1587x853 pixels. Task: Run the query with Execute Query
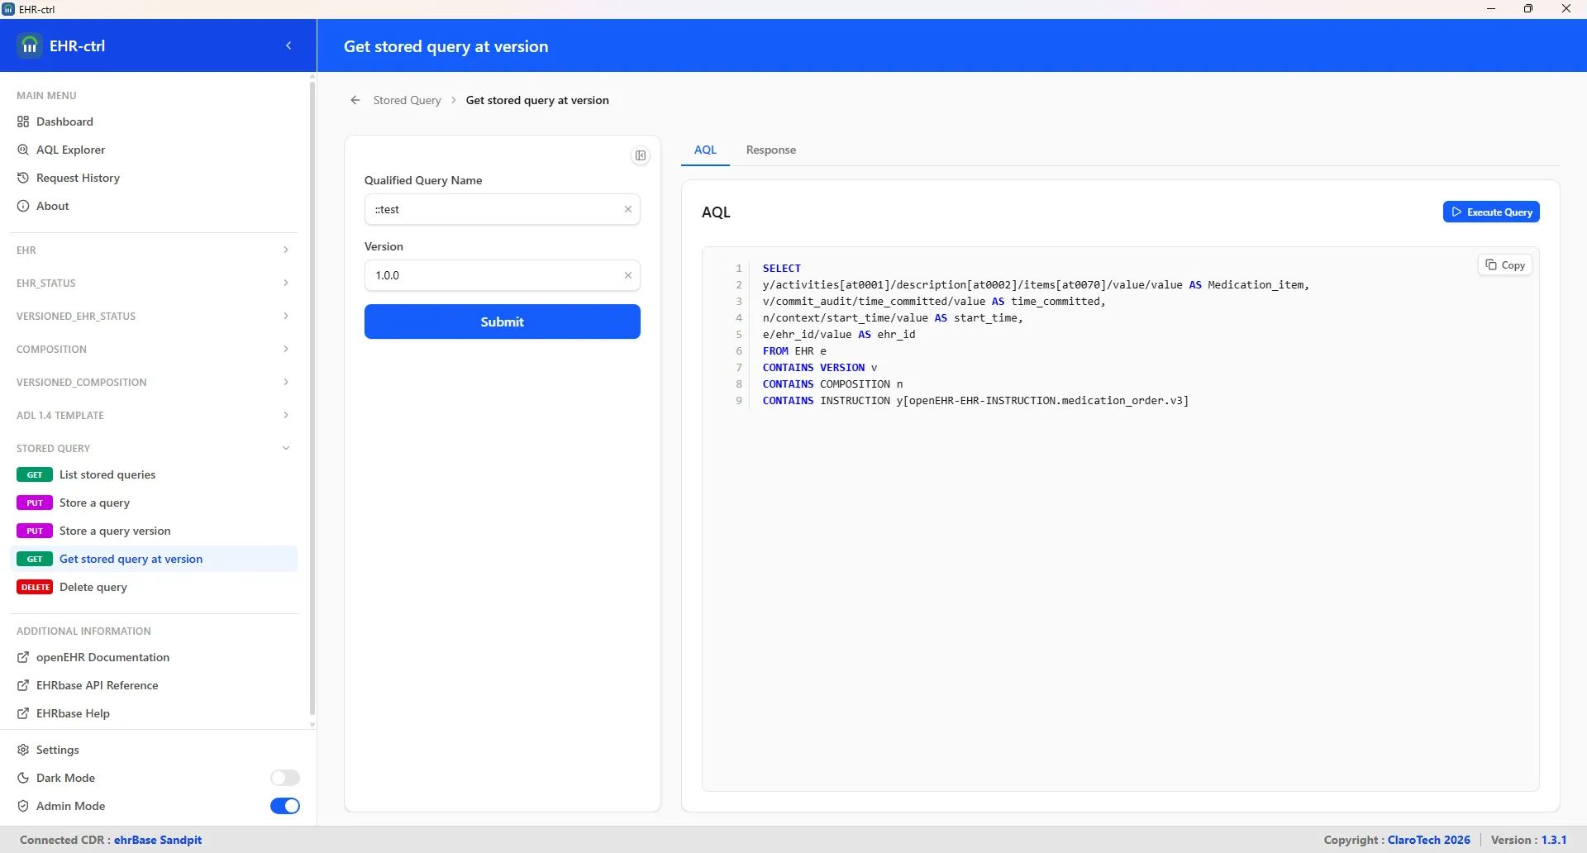coord(1491,212)
